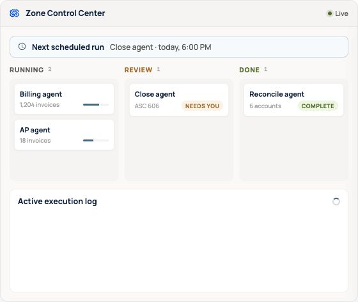The height and width of the screenshot is (302, 358).
Task: Open the Reconcile agent card
Action: [293, 100]
